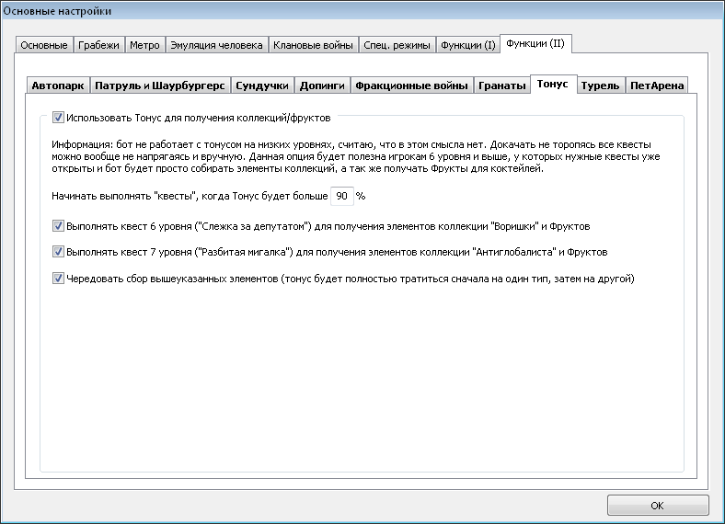Click the OK button
725x524 pixels.
pyautogui.click(x=658, y=506)
